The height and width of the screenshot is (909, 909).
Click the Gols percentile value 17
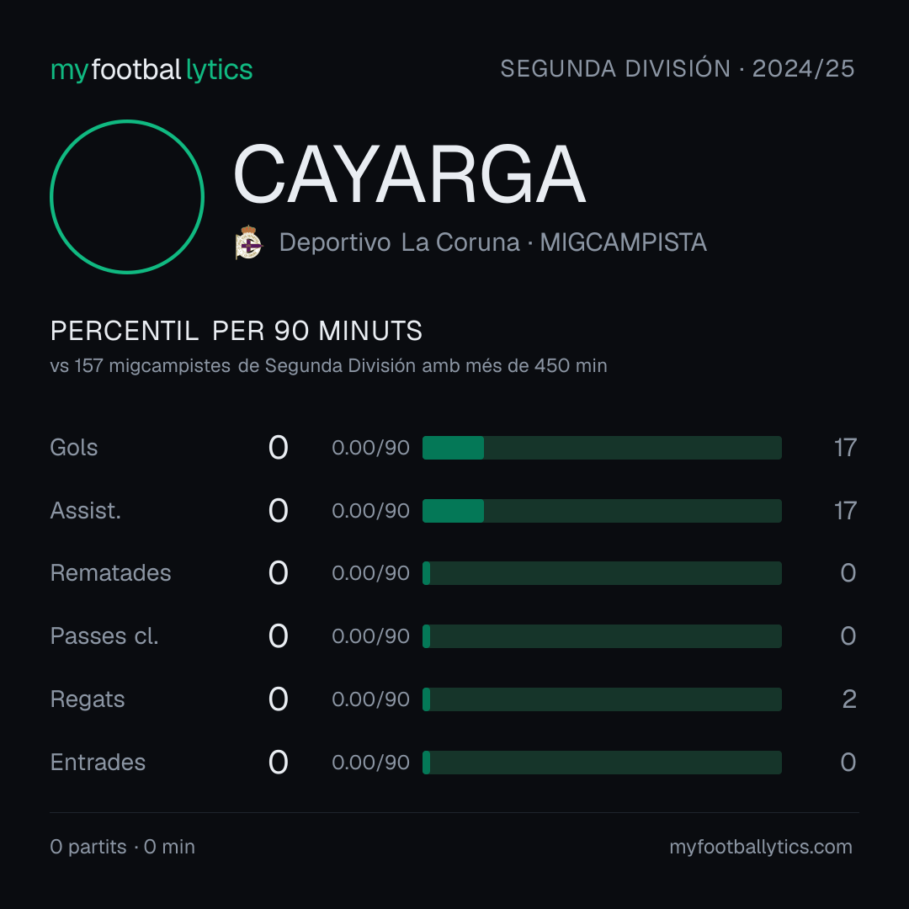[845, 448]
